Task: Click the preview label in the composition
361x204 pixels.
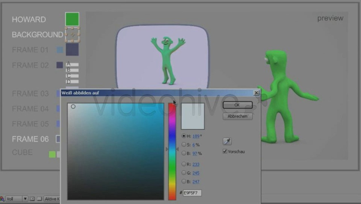Action: pyautogui.click(x=330, y=18)
